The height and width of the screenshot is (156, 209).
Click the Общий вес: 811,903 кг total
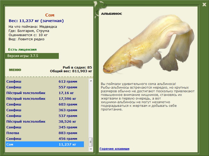pos(71,71)
